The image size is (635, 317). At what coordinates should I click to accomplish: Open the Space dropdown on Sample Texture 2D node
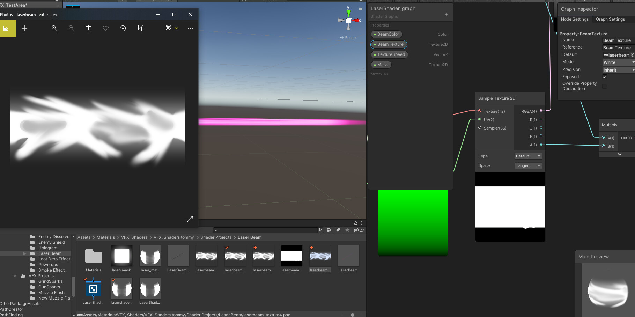tap(528, 165)
